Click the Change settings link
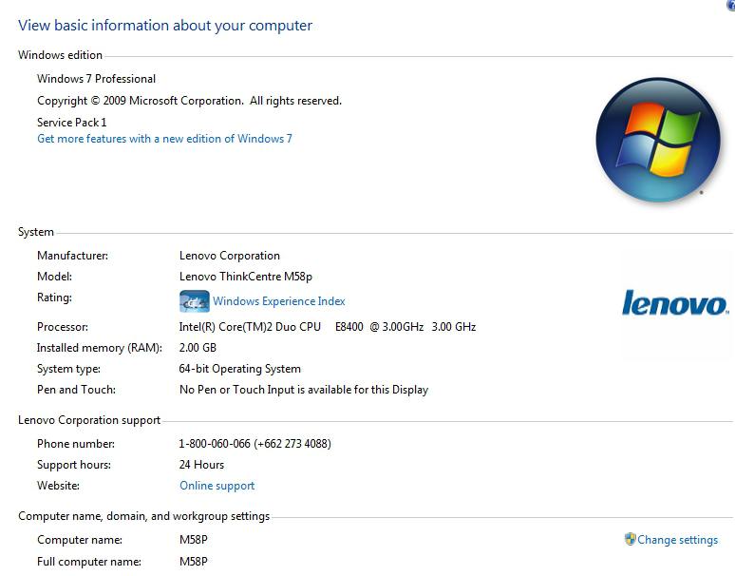The image size is (735, 576). pos(677,540)
